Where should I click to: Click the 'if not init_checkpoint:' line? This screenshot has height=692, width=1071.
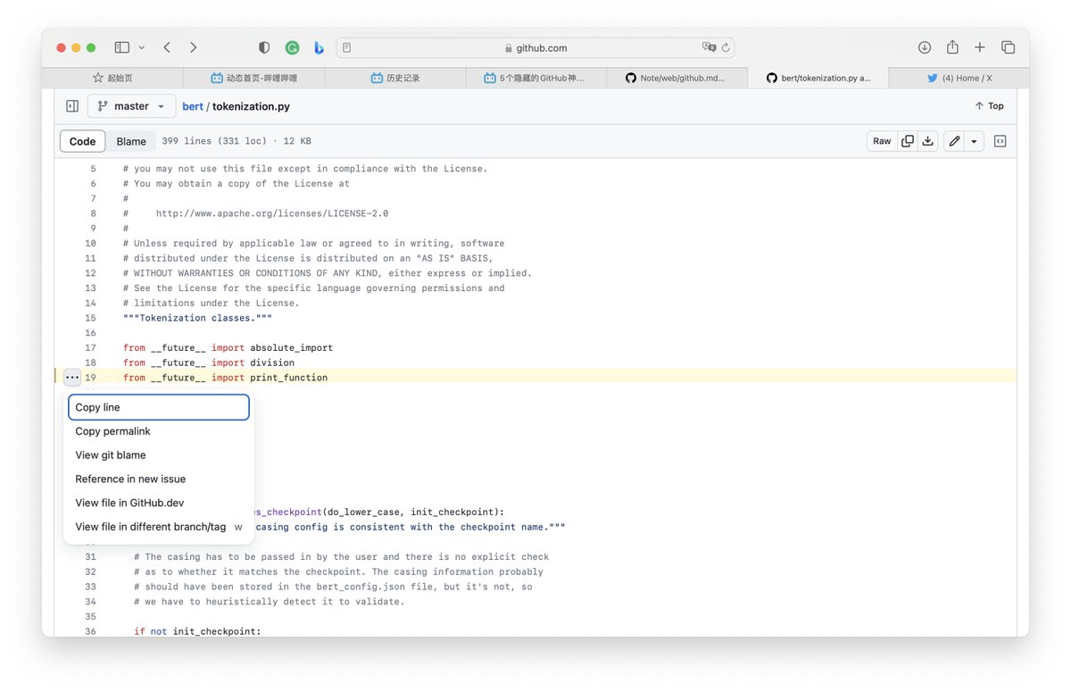tap(197, 631)
